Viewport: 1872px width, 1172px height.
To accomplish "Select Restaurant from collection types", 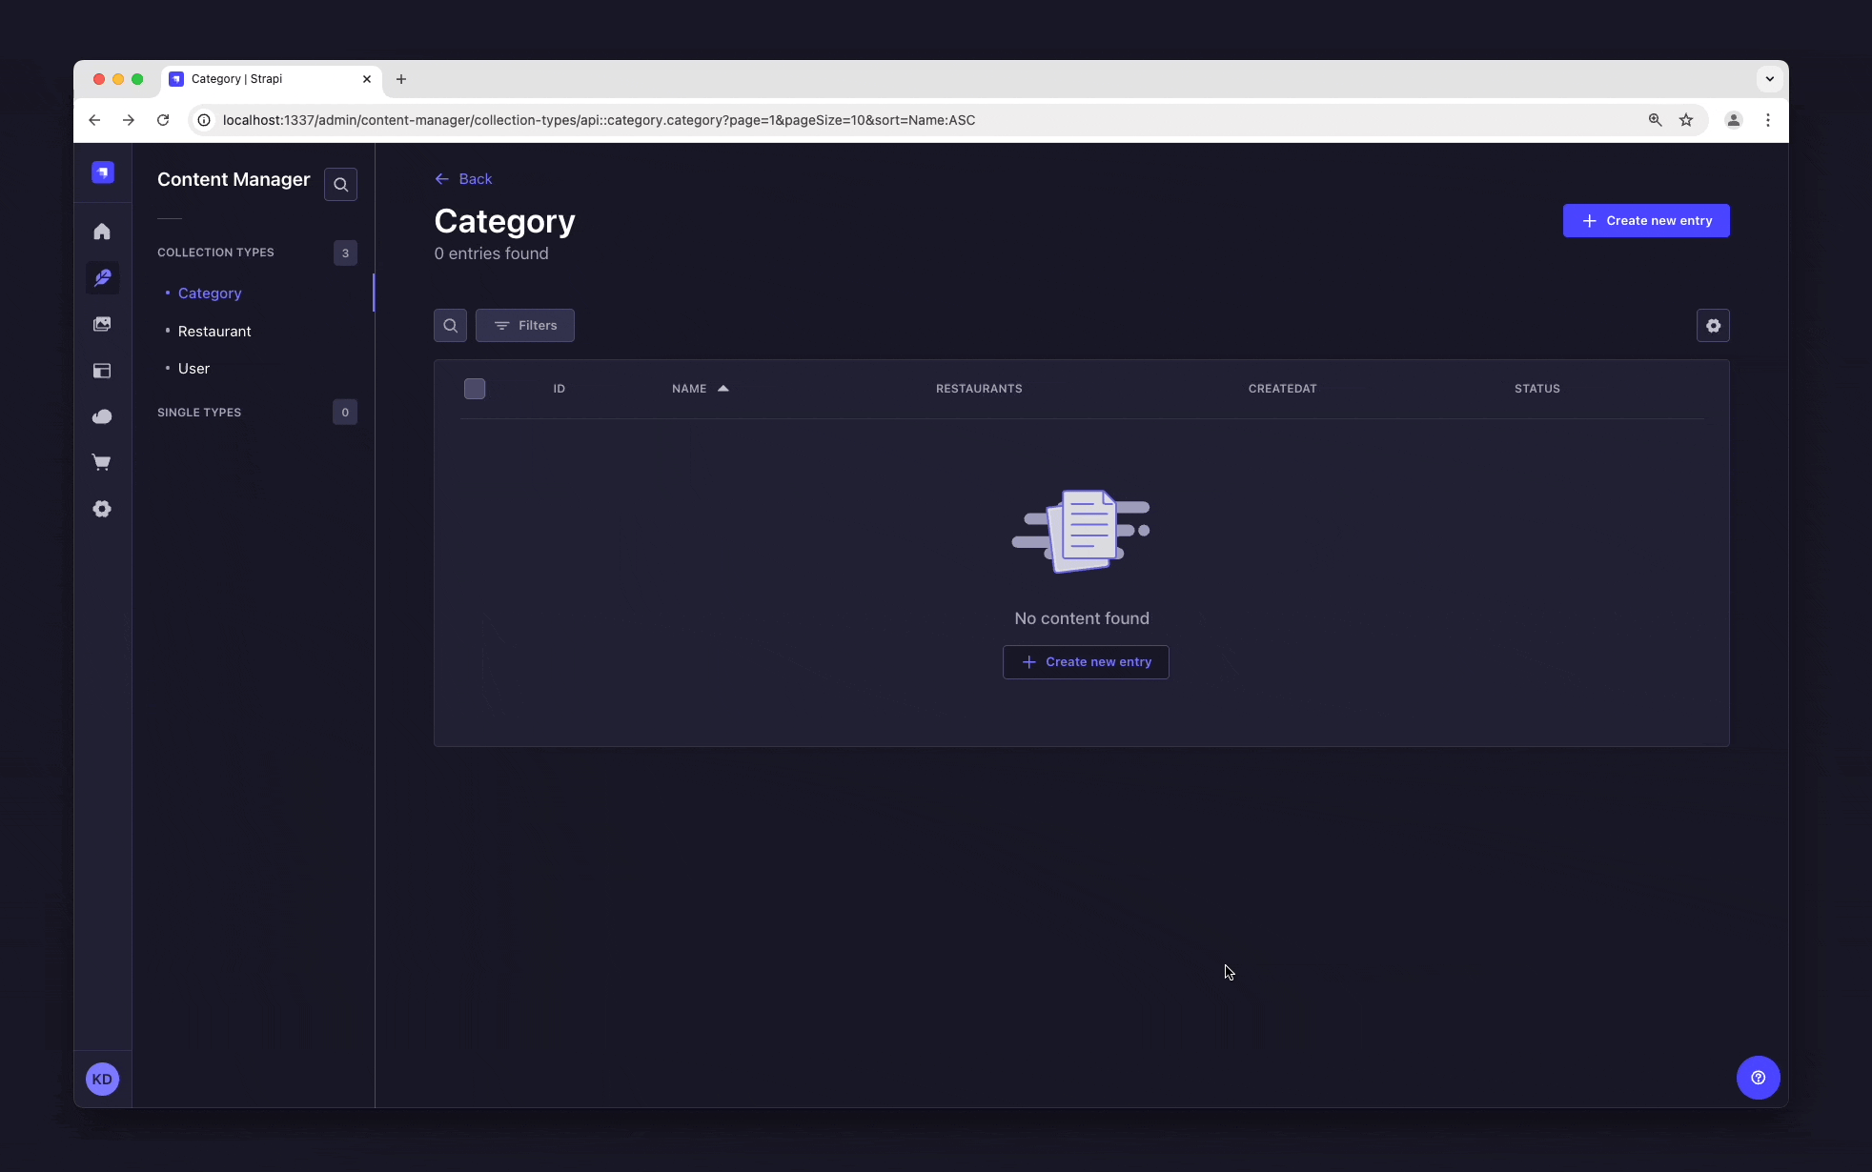I will (214, 330).
